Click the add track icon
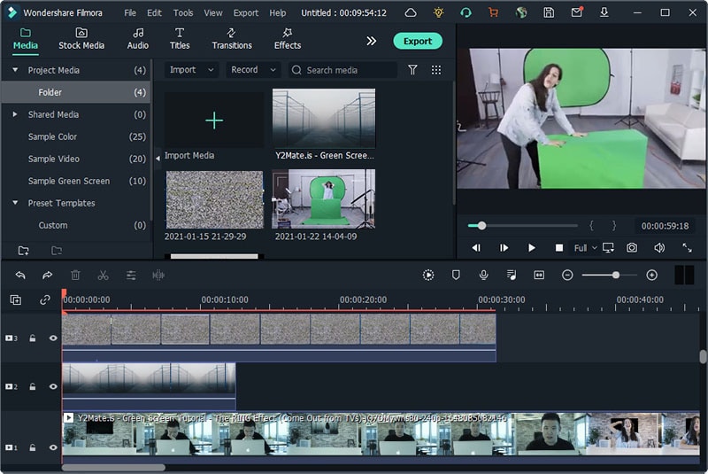 (16, 300)
